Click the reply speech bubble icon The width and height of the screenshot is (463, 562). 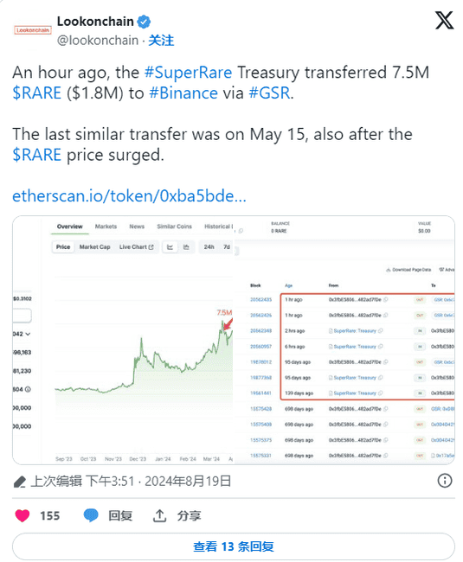coord(91,515)
